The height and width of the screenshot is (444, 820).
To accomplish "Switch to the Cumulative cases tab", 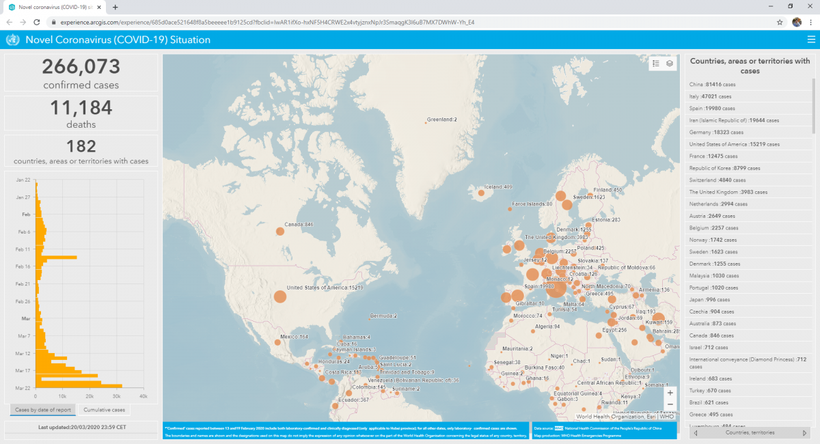I will point(104,409).
